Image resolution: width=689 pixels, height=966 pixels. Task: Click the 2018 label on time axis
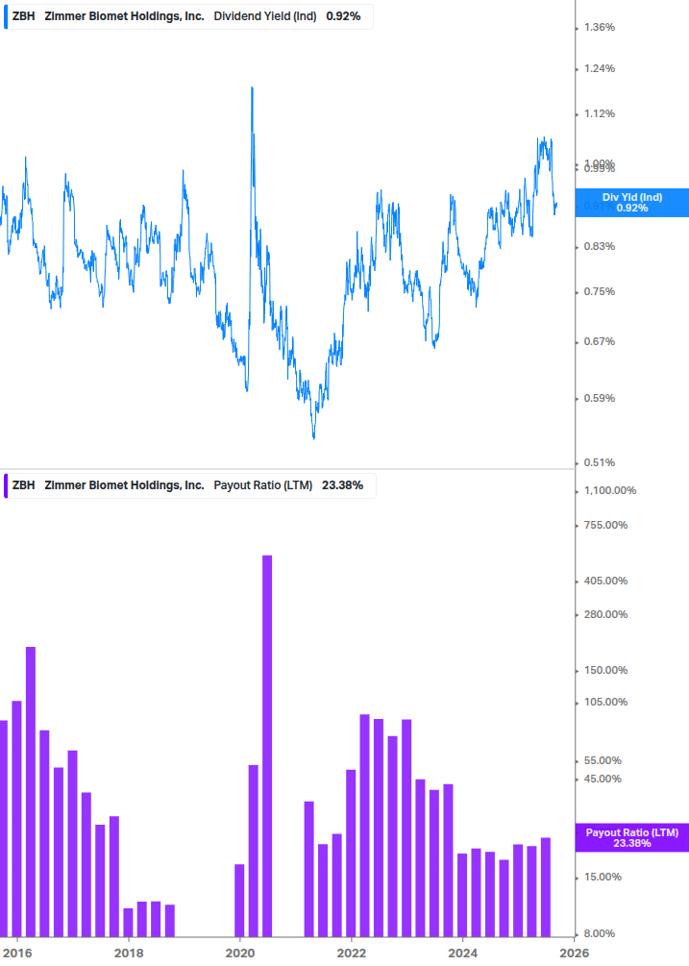click(129, 954)
